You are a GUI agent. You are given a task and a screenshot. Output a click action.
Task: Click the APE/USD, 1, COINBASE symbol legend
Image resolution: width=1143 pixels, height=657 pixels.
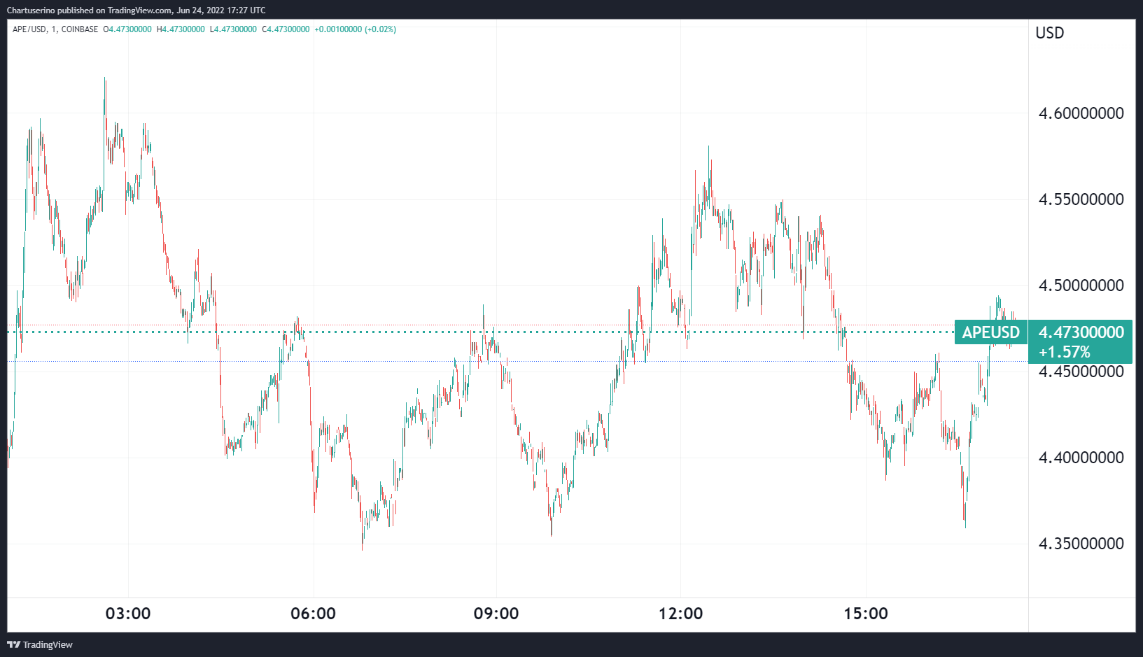coord(55,29)
